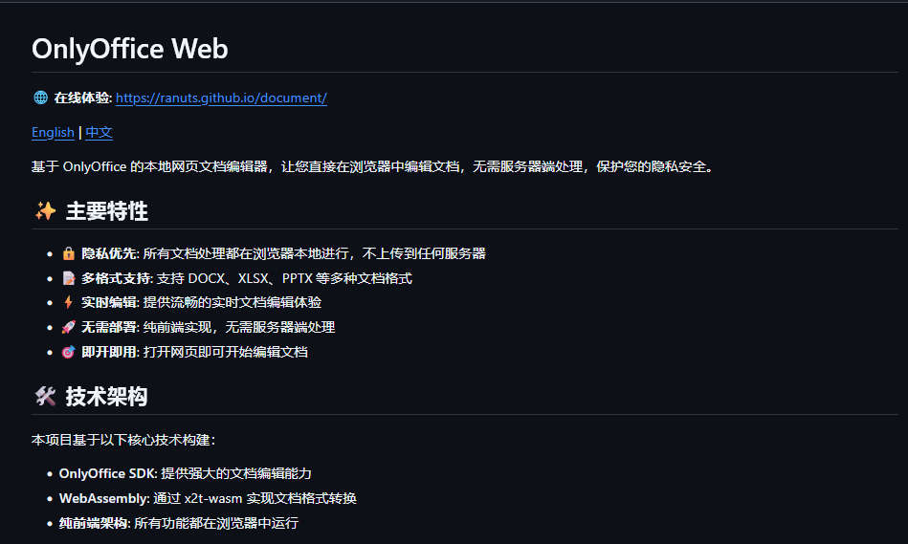Switch to the English readme link
This screenshot has width=908, height=544.
click(53, 133)
